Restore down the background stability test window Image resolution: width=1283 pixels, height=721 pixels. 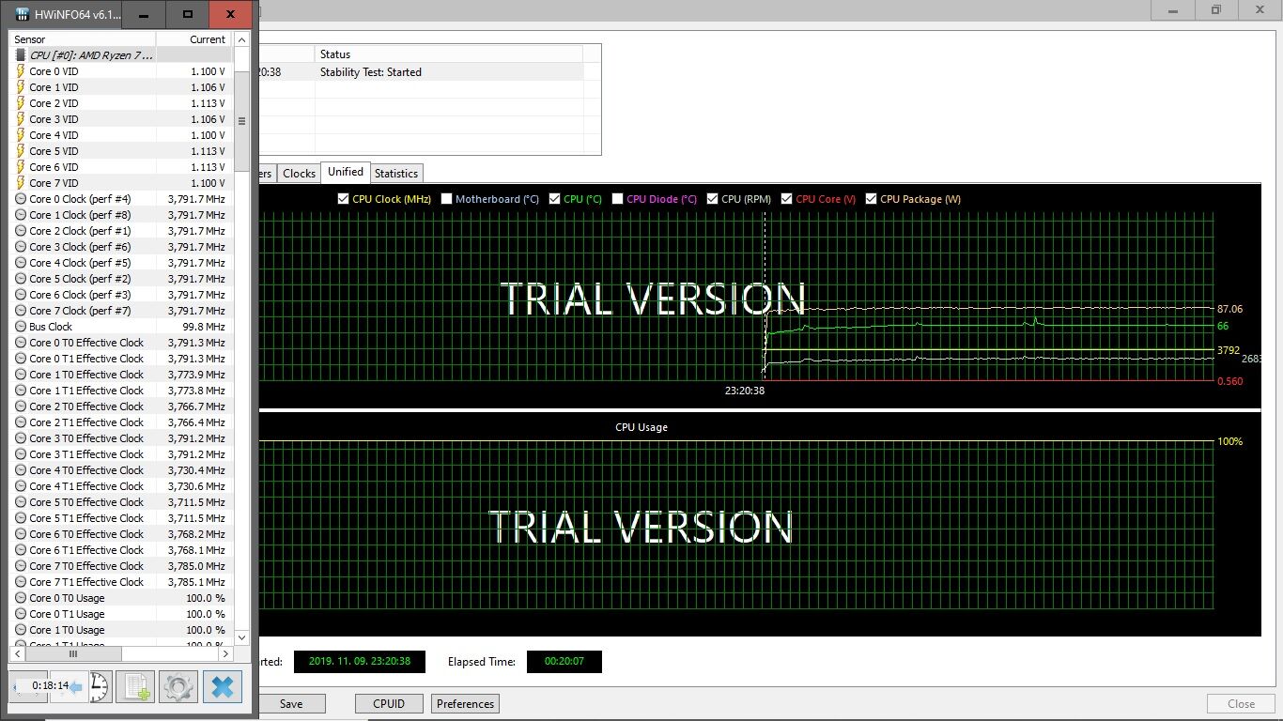1216,9
